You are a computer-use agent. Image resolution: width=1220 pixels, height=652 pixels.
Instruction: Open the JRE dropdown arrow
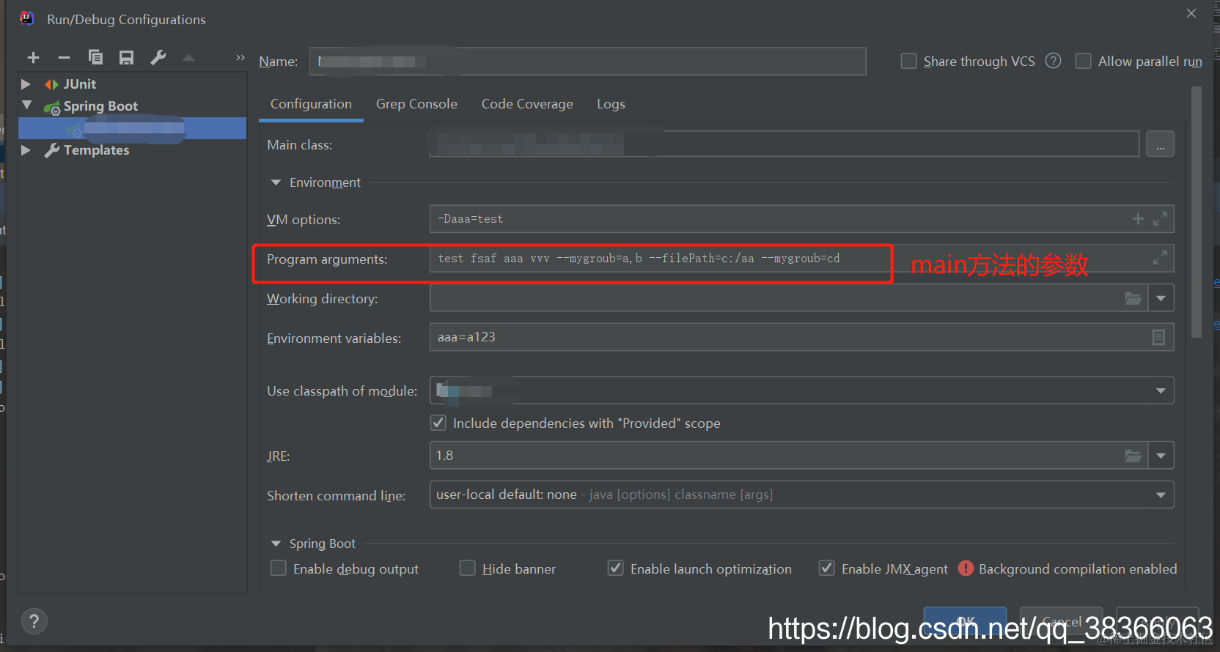click(1161, 456)
